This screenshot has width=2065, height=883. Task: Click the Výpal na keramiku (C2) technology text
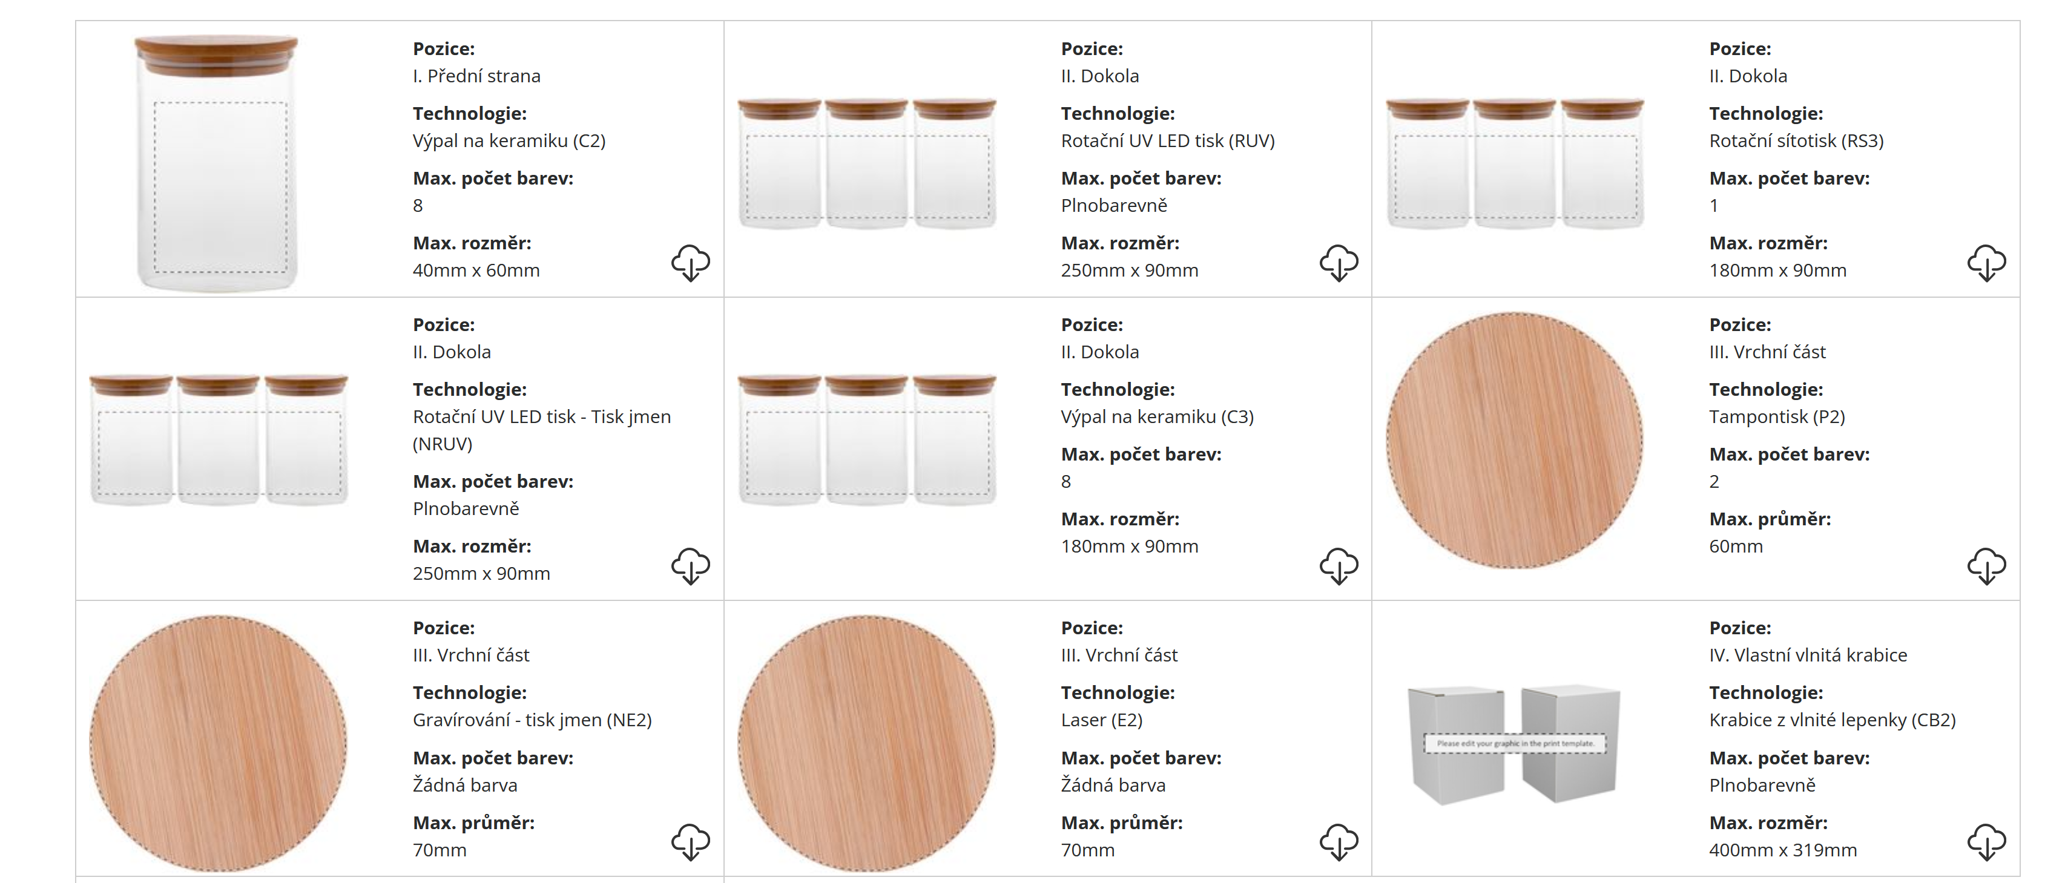[x=509, y=141]
